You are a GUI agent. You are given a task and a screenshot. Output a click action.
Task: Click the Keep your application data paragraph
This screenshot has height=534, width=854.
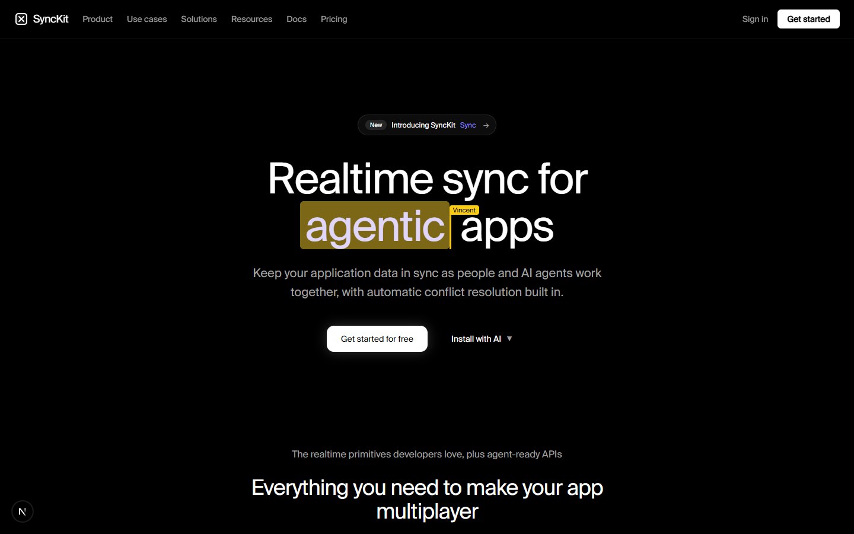click(427, 282)
